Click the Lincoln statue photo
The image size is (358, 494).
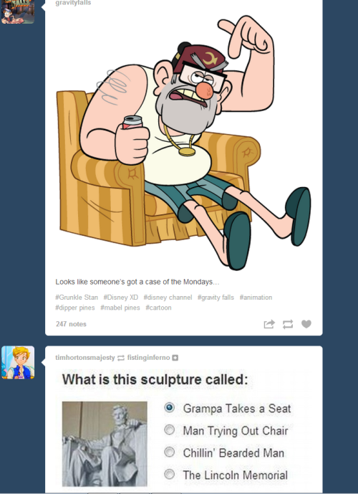(105, 444)
